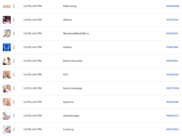The width and height of the screenshot is (182, 136).
Task: Open more options for bilderzwerg row
Action: (x=14, y=6)
